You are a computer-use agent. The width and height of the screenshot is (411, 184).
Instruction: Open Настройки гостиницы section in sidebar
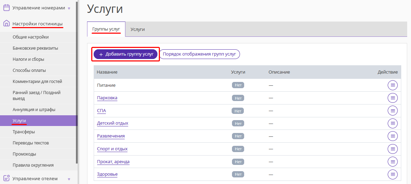pyautogui.click(x=38, y=24)
